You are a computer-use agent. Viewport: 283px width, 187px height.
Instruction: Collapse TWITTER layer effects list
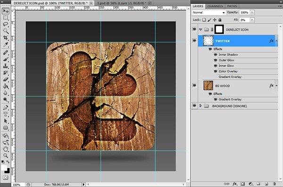(276, 41)
